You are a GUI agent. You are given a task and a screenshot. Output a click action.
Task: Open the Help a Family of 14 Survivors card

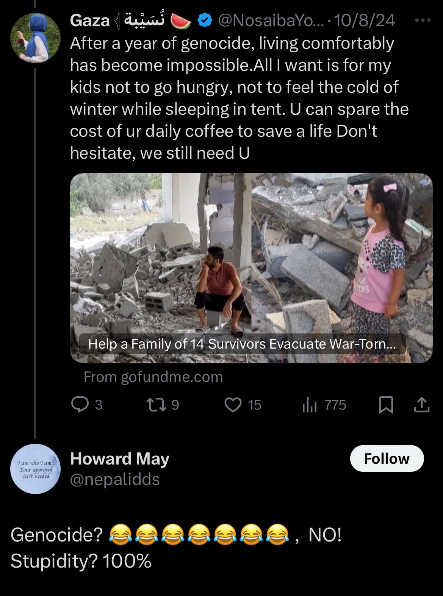(242, 344)
